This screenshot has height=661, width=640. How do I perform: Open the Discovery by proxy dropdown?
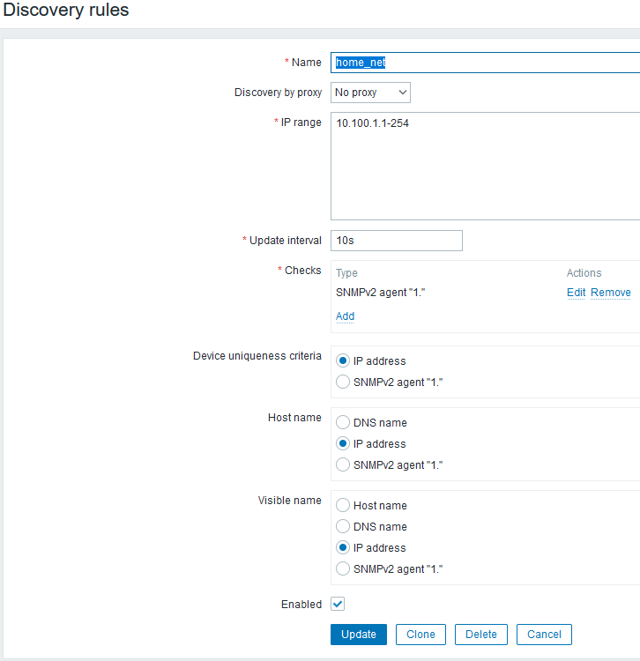click(370, 93)
